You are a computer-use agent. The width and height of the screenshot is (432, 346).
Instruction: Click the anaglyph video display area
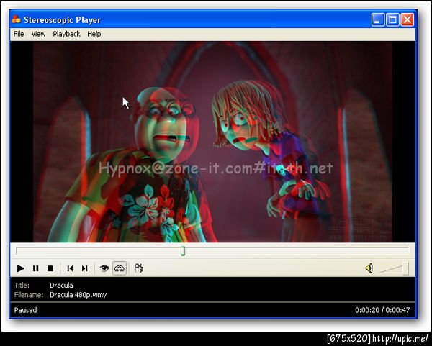pos(212,142)
